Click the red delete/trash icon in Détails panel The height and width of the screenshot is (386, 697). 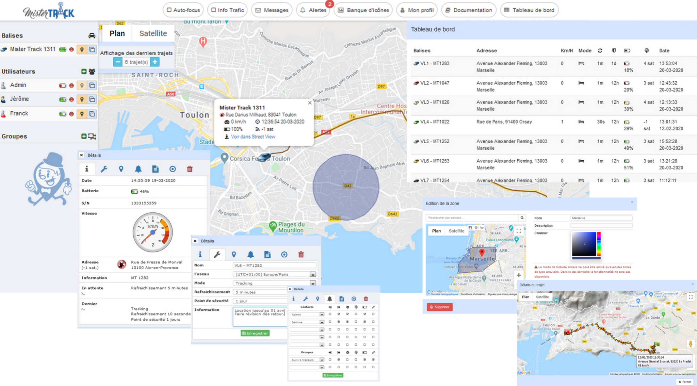(x=189, y=169)
